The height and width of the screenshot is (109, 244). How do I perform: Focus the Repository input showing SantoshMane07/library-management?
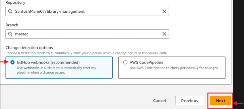pyautogui.click(x=87, y=11)
